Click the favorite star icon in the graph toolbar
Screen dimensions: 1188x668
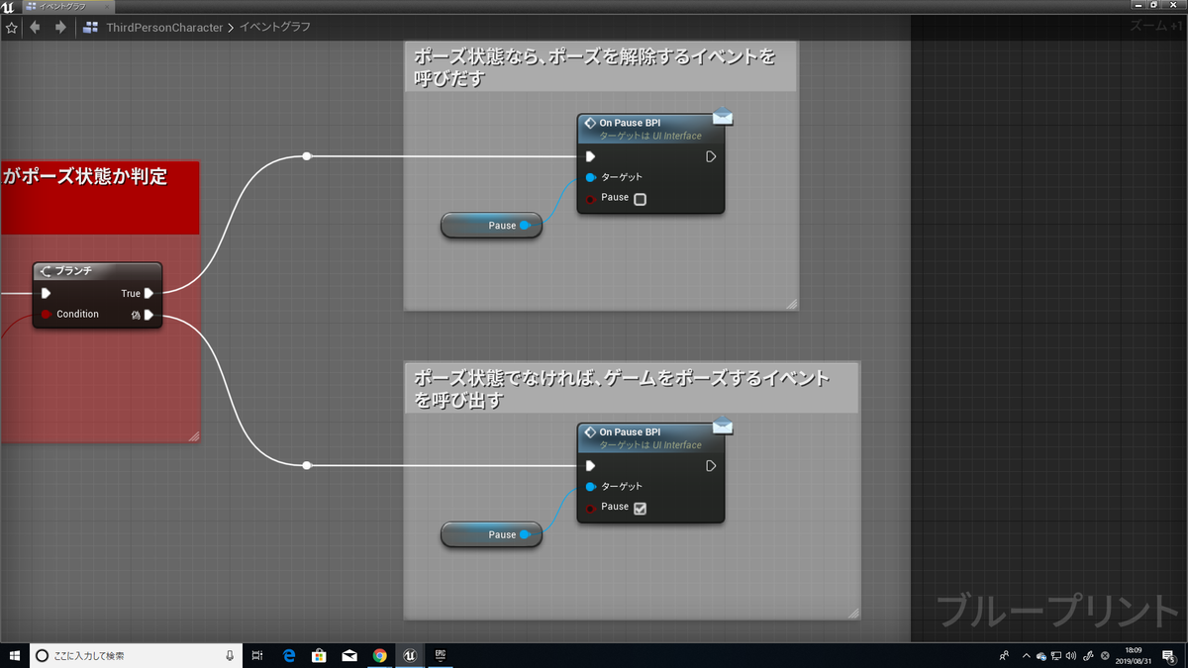(12, 28)
